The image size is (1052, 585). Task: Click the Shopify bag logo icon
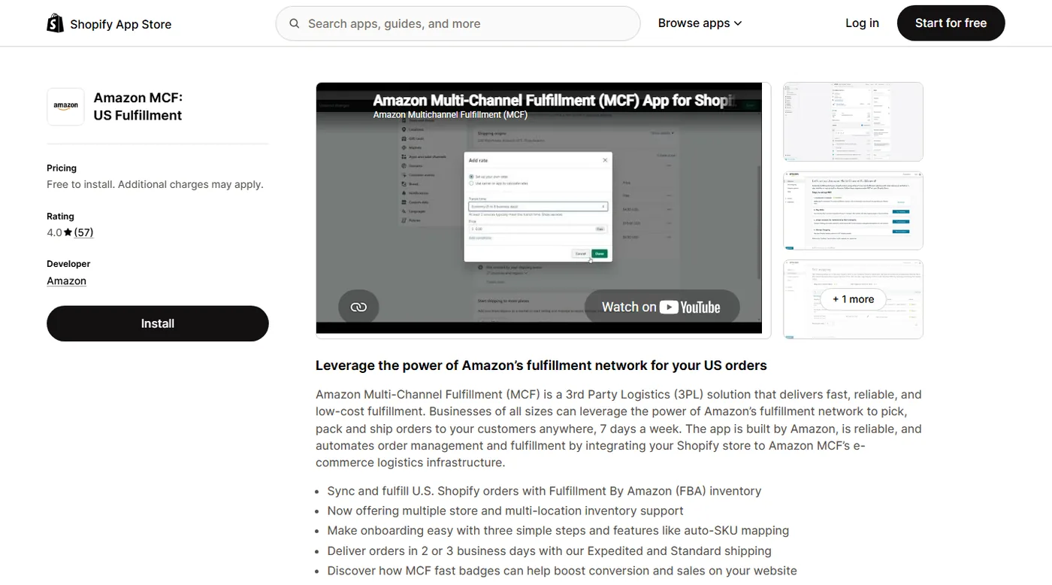pyautogui.click(x=55, y=23)
